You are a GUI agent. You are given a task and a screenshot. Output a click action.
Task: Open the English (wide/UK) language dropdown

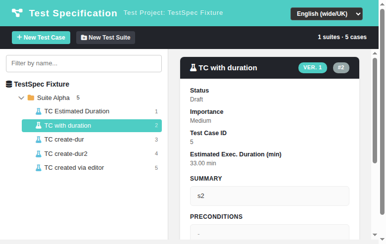tap(327, 14)
